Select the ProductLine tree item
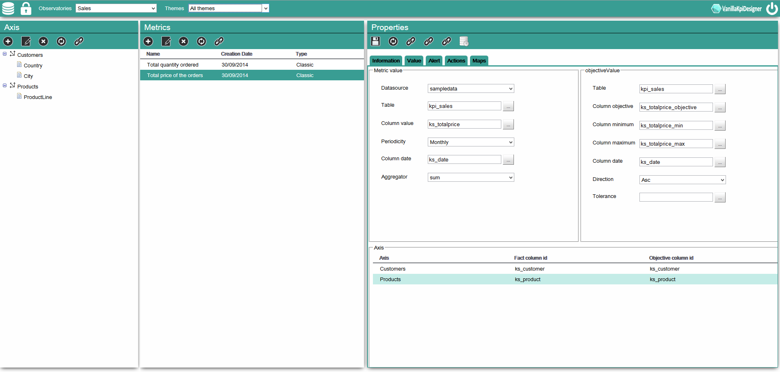780x372 pixels. [x=38, y=97]
